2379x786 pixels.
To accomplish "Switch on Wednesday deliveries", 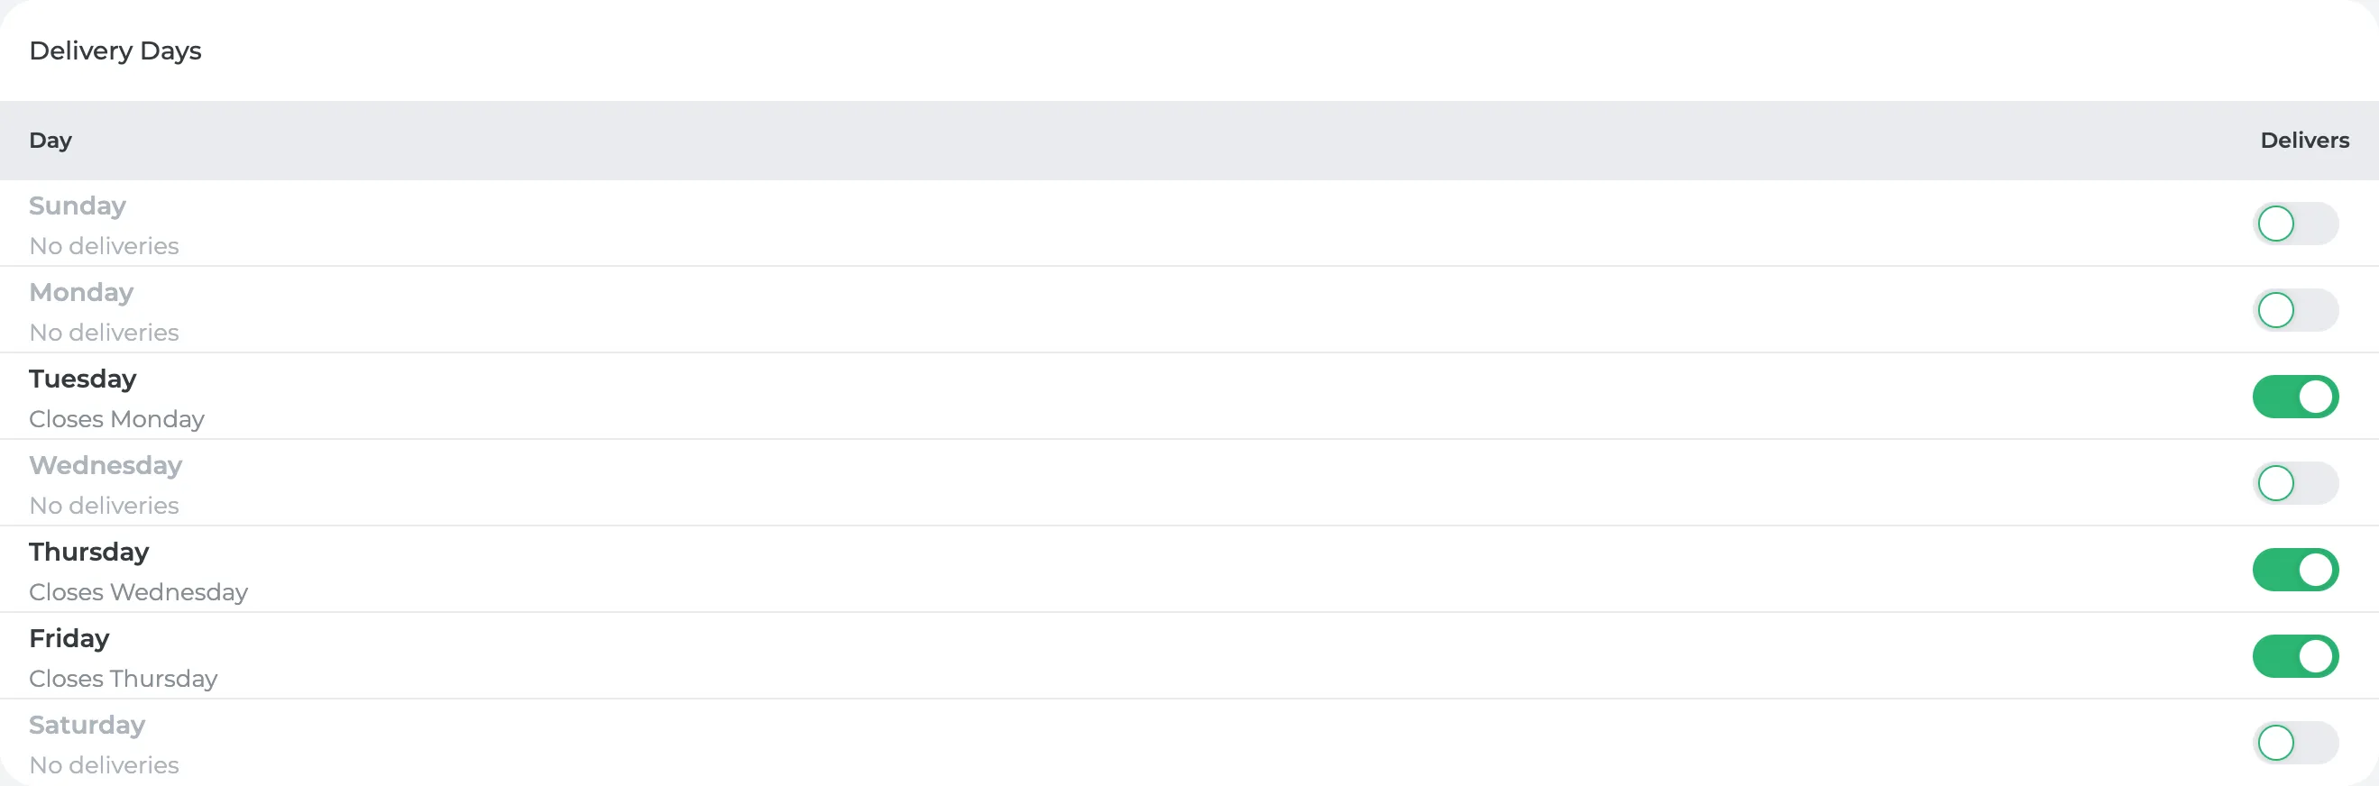I will click(2295, 483).
